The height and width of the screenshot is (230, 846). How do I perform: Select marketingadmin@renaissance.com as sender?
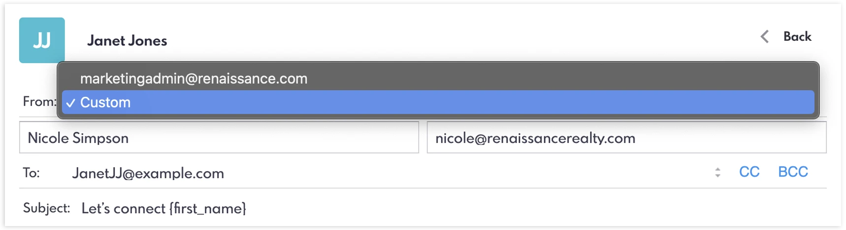[x=194, y=79]
